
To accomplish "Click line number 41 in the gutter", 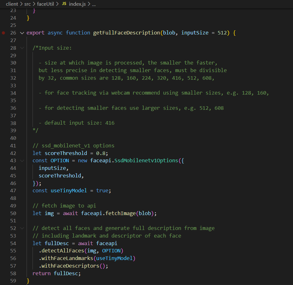I will click(x=13, y=146).
